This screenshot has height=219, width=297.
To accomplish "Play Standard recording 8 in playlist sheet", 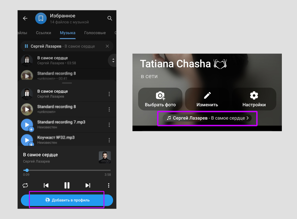I will (x=27, y=109).
